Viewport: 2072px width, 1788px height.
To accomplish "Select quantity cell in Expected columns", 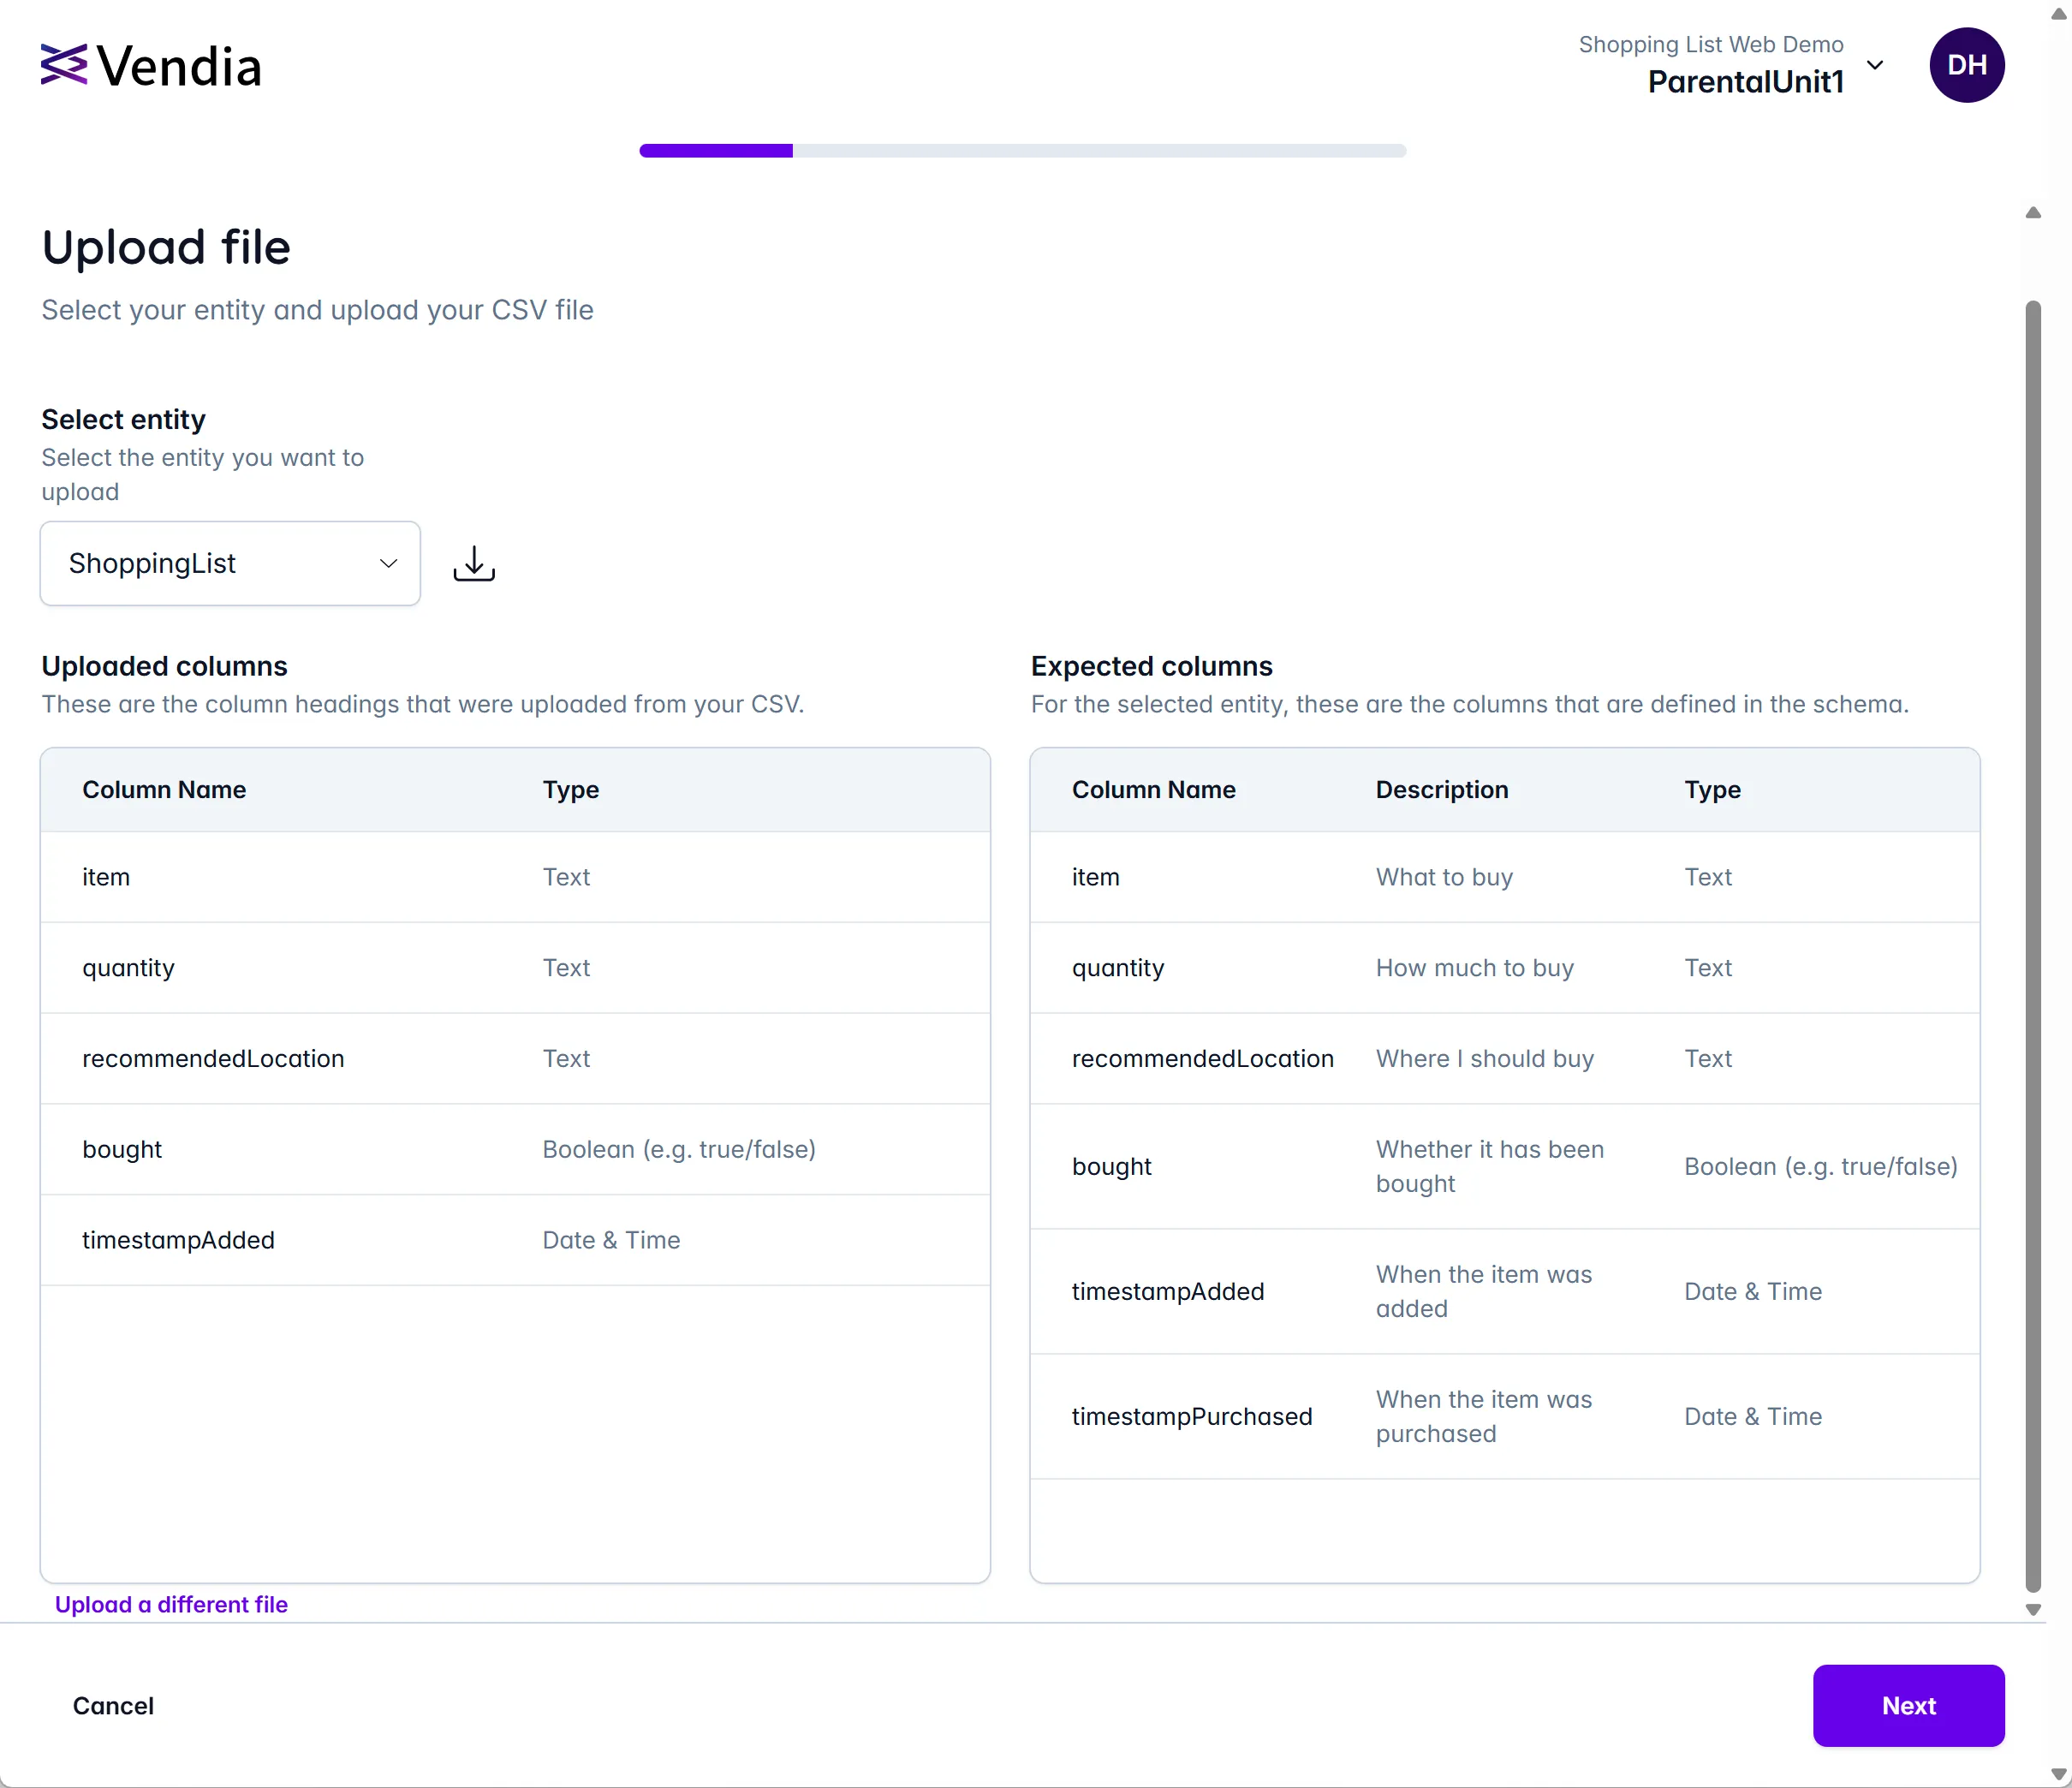I will tap(1118, 968).
